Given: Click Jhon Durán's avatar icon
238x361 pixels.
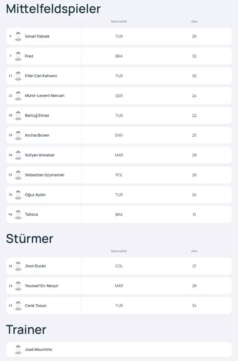Looking at the screenshot, I should click(x=18, y=266).
